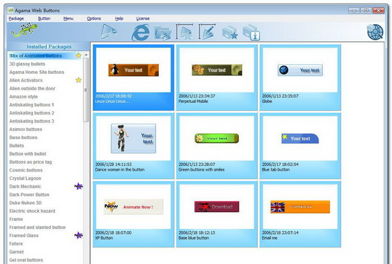
Task: Select the Linux Linux Linux button thumbnail
Action: point(133,77)
